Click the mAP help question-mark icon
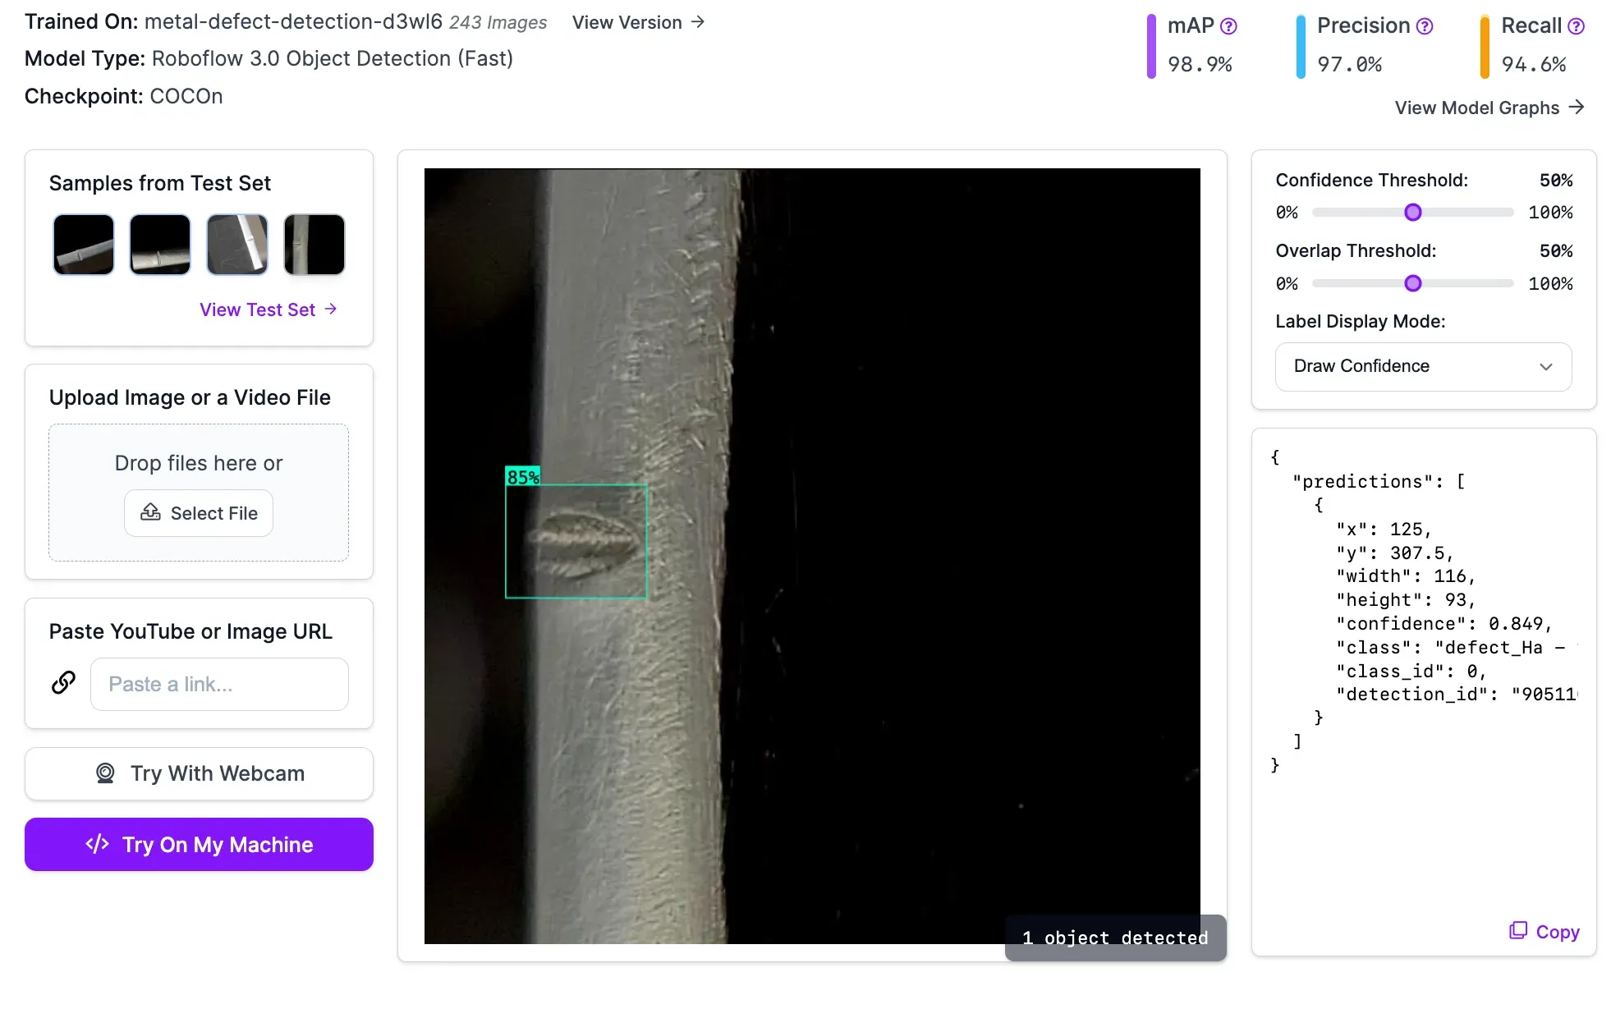Screen dimensions: 1611x1018 [x=1228, y=26]
